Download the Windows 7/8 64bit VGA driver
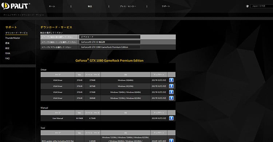 coord(171,92)
